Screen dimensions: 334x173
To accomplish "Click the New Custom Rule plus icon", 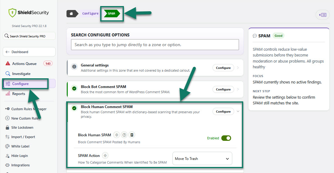I will tap(7, 118).
